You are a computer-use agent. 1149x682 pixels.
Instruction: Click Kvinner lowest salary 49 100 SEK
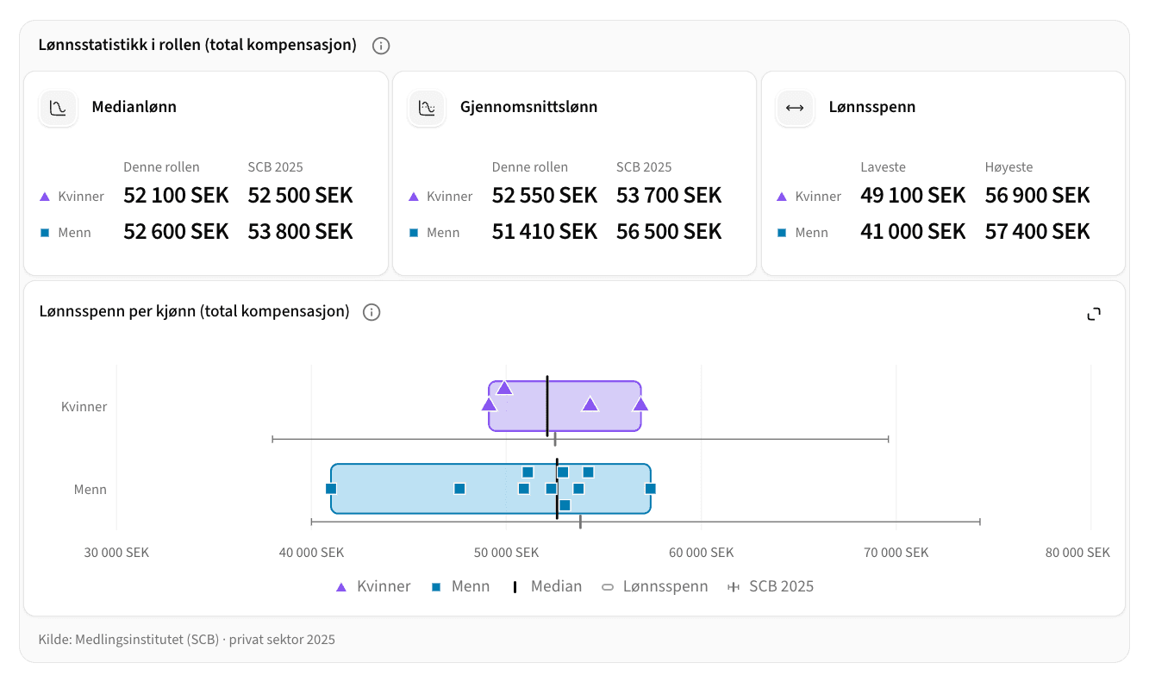[913, 196]
